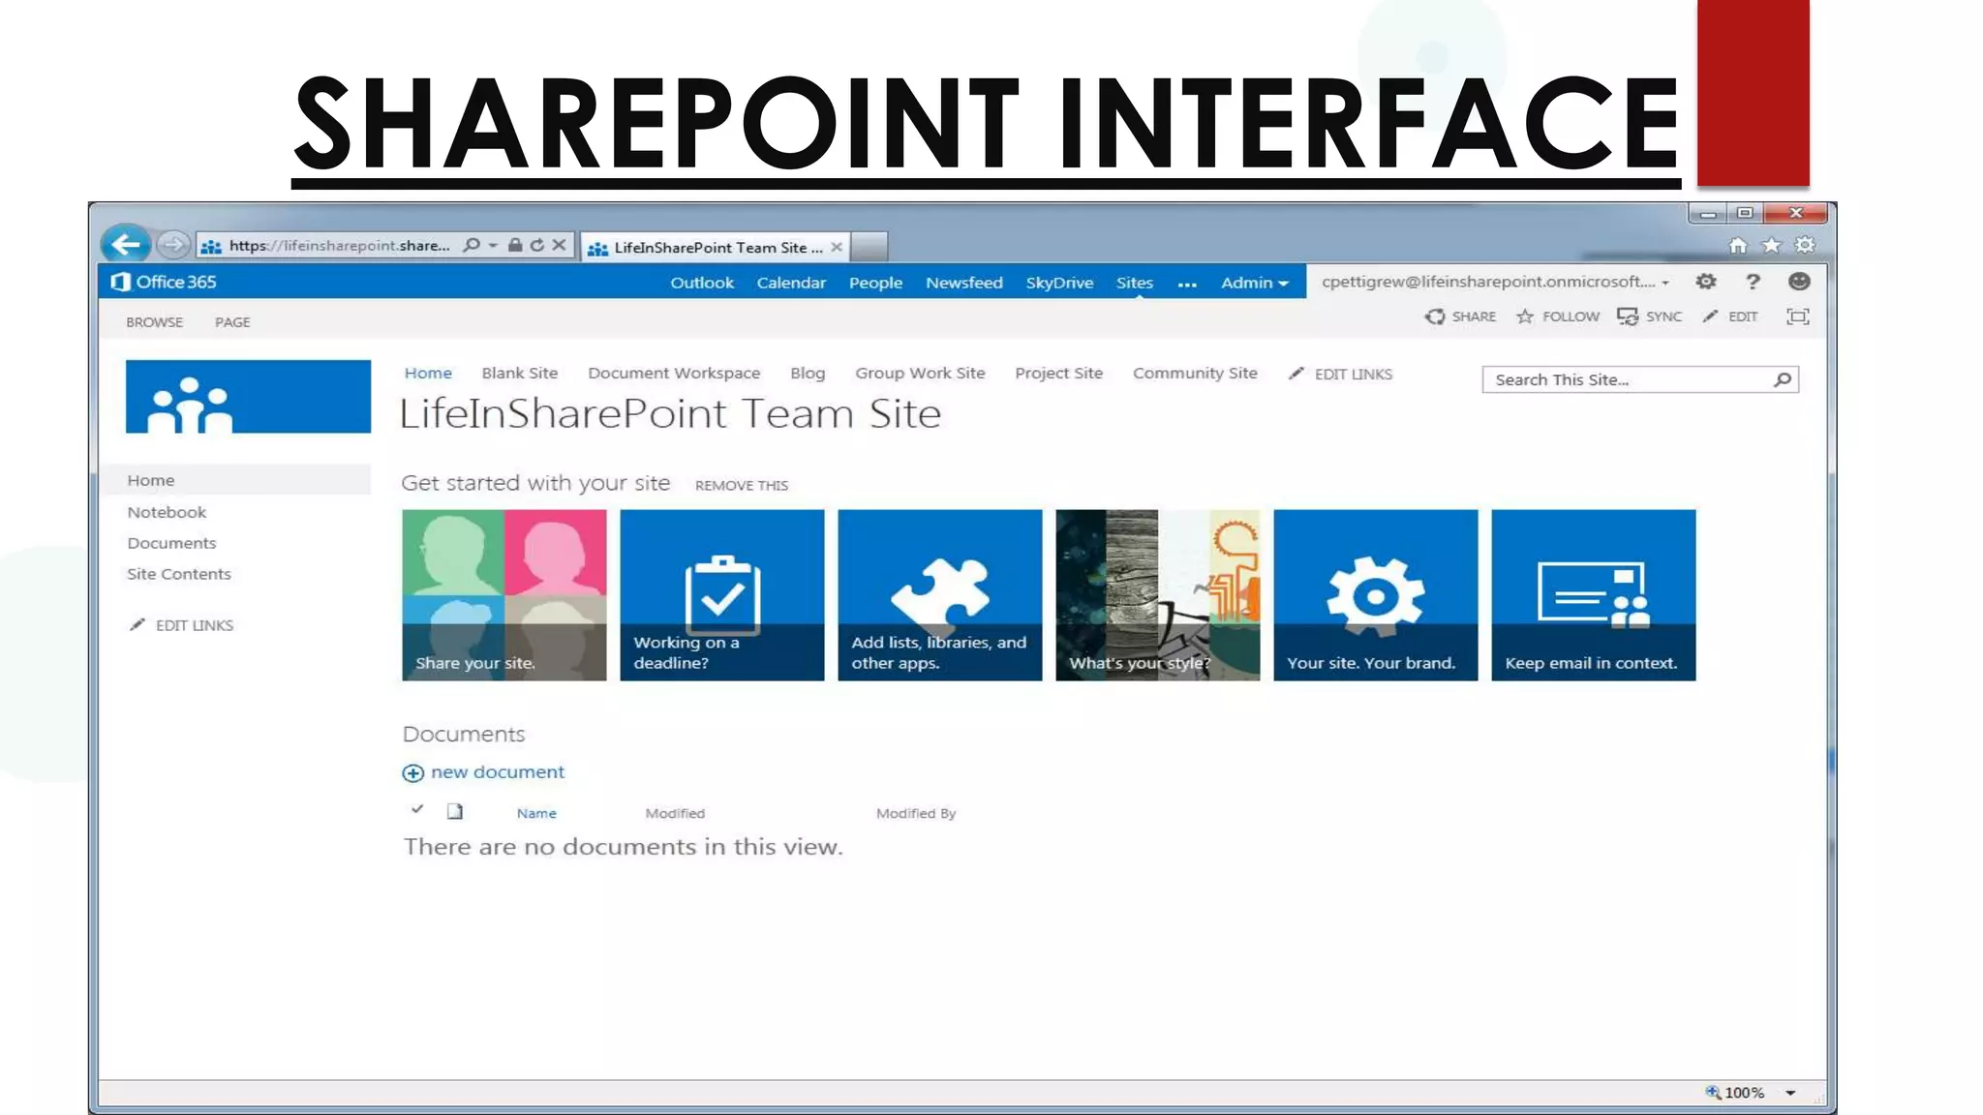This screenshot has width=1983, height=1115.
Task: Click the zoom level magnifier icon
Action: [x=1713, y=1092]
